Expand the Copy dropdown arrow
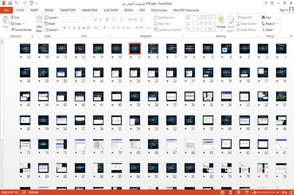The height and width of the screenshot is (195, 294). click(x=24, y=23)
